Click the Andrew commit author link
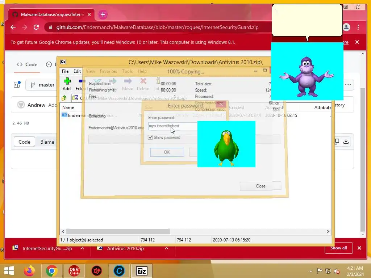 [x=36, y=105]
